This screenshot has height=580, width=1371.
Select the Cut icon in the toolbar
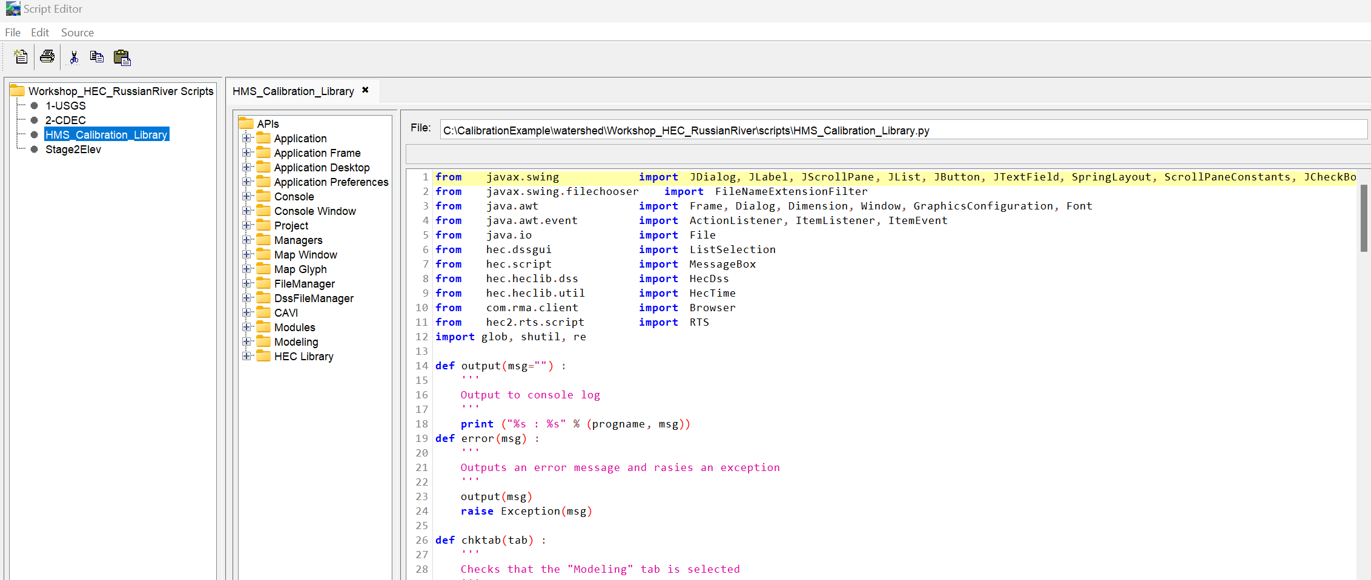(74, 56)
